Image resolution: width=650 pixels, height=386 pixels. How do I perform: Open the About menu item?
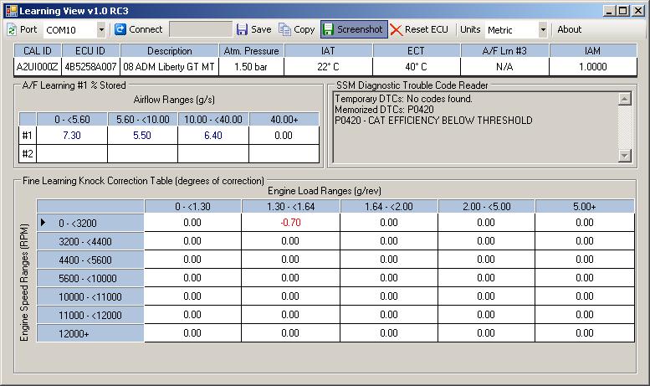(x=569, y=29)
